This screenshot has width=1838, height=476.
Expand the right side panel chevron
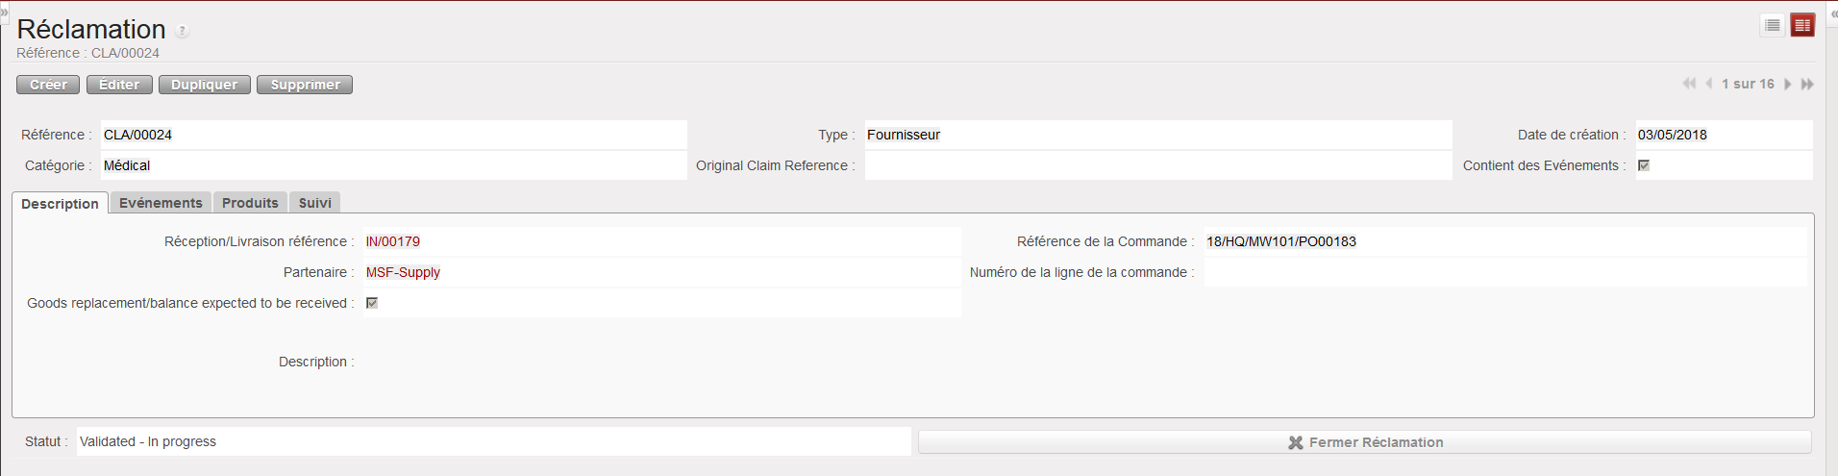[x=1833, y=13]
